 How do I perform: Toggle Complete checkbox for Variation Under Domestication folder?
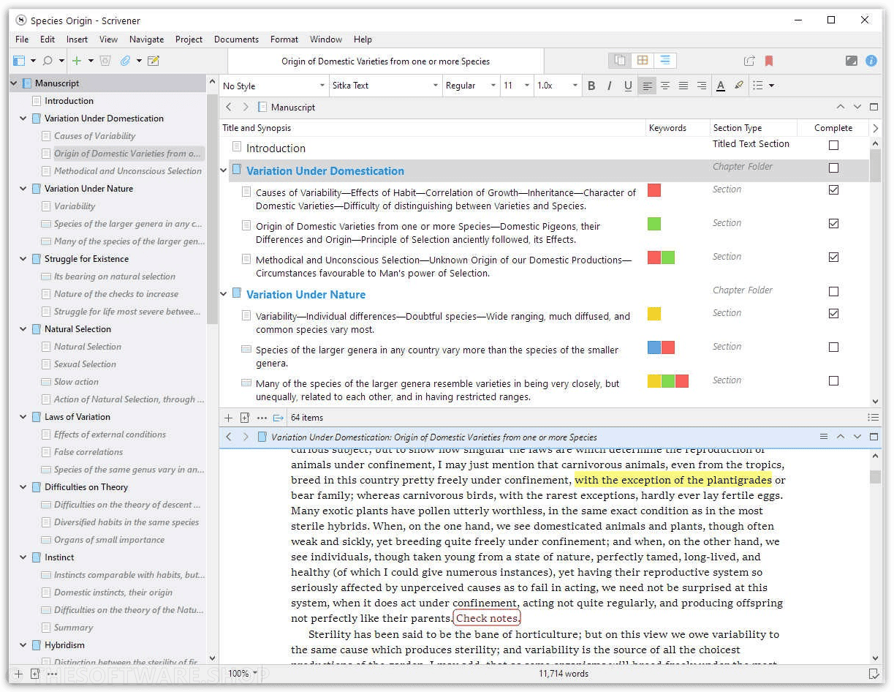[x=833, y=168]
